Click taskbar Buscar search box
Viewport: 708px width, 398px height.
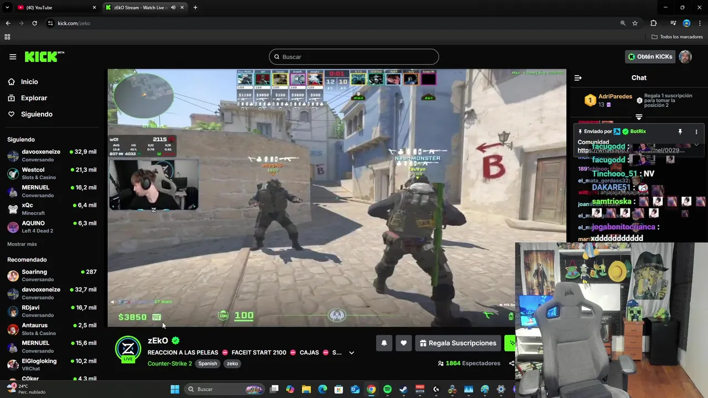tap(226, 389)
